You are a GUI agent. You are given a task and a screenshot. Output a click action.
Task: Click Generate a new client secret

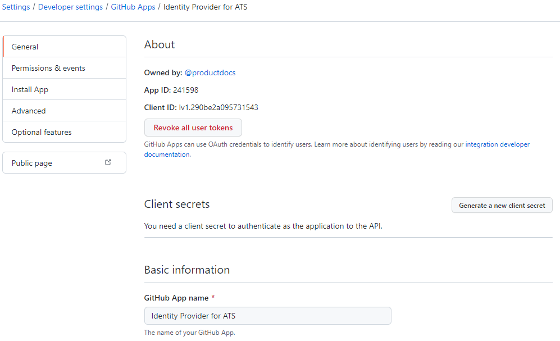tap(502, 206)
